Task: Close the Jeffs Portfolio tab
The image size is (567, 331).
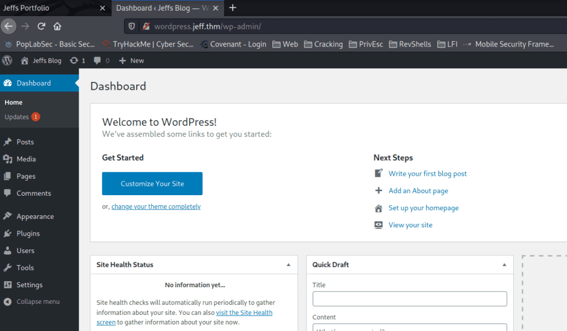Action: [x=102, y=8]
